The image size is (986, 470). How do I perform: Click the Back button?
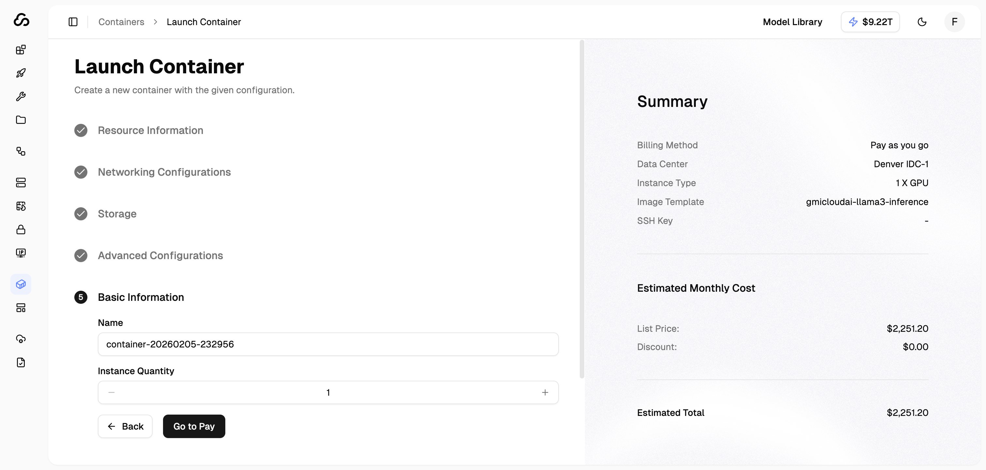click(x=125, y=426)
